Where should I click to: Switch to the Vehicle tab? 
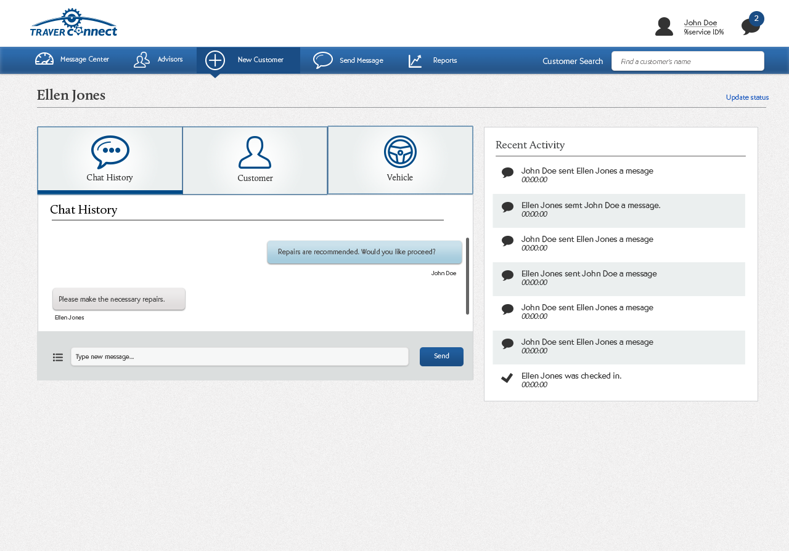click(400, 160)
